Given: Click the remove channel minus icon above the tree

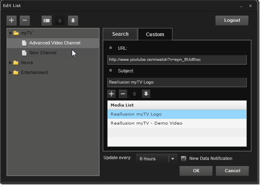Looking at the screenshot, I should [25, 20].
